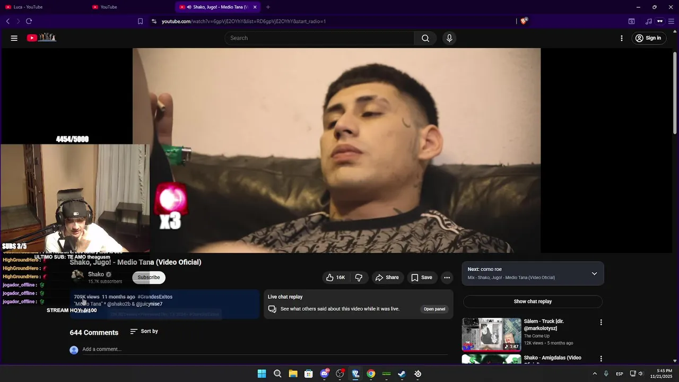The height and width of the screenshot is (382, 679).
Task: Open Windows Start menu
Action: click(x=262, y=374)
